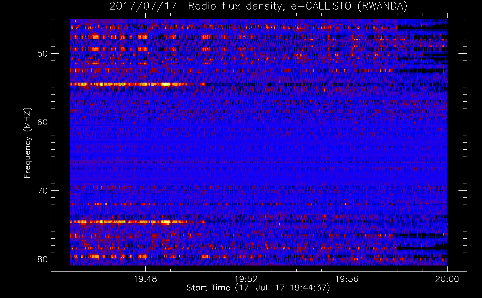Click the 19:56 time tick label

point(347,279)
